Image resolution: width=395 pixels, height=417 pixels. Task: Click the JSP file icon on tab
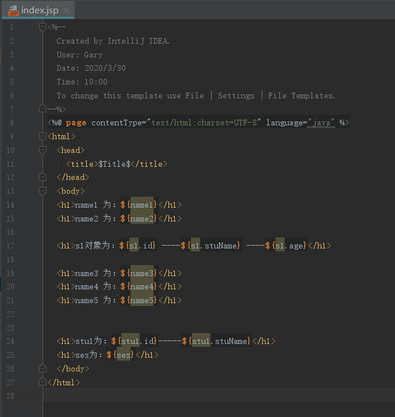(13, 10)
